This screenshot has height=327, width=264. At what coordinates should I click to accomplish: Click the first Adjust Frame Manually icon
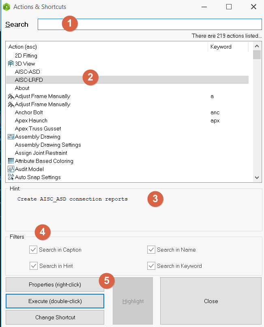point(11,96)
